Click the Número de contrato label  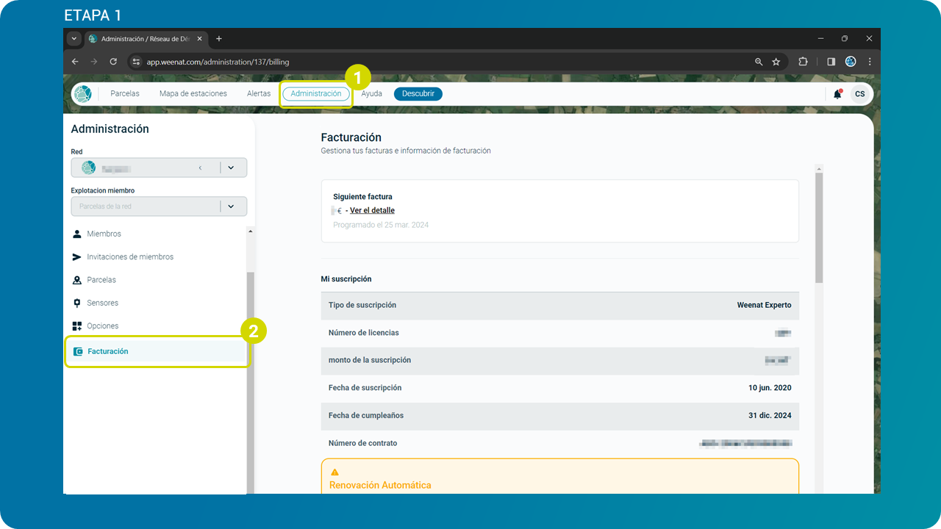[362, 443]
